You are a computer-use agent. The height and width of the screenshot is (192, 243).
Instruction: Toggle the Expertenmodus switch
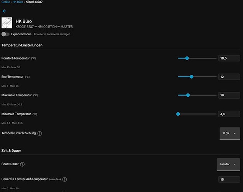5,34
